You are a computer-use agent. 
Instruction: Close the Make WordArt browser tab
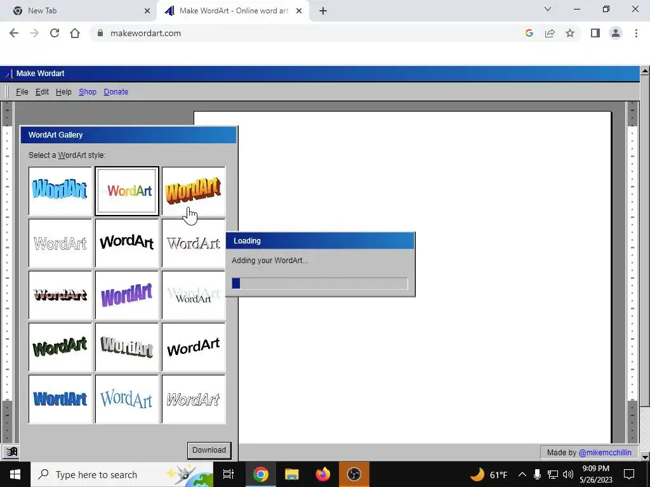point(299,11)
